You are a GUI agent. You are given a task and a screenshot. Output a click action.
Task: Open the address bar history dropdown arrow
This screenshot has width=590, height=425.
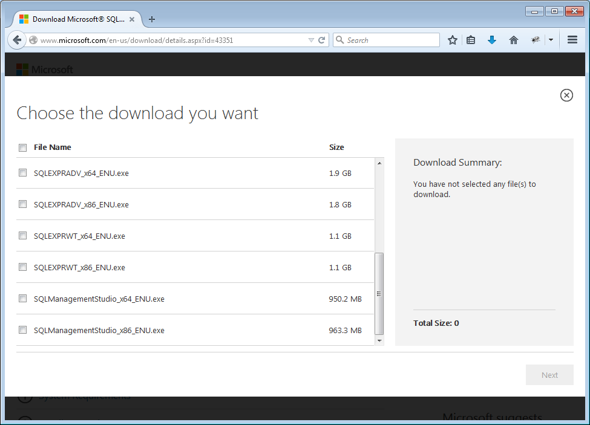point(311,41)
